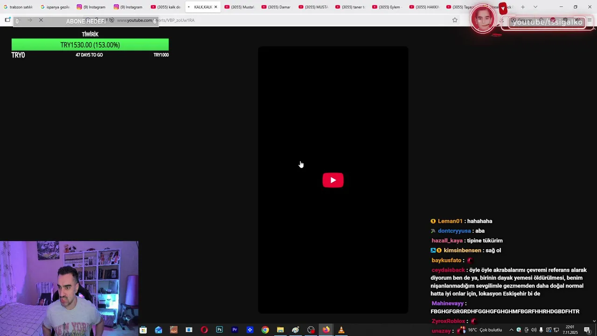Image resolution: width=597 pixels, height=336 pixels.
Task: Open notification center in taskbar corner
Action: pos(588,330)
